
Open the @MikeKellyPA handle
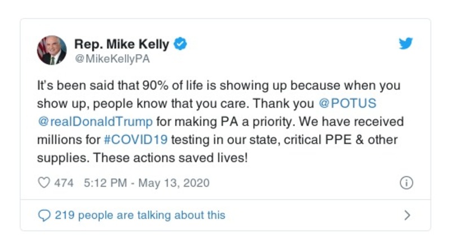(112, 58)
